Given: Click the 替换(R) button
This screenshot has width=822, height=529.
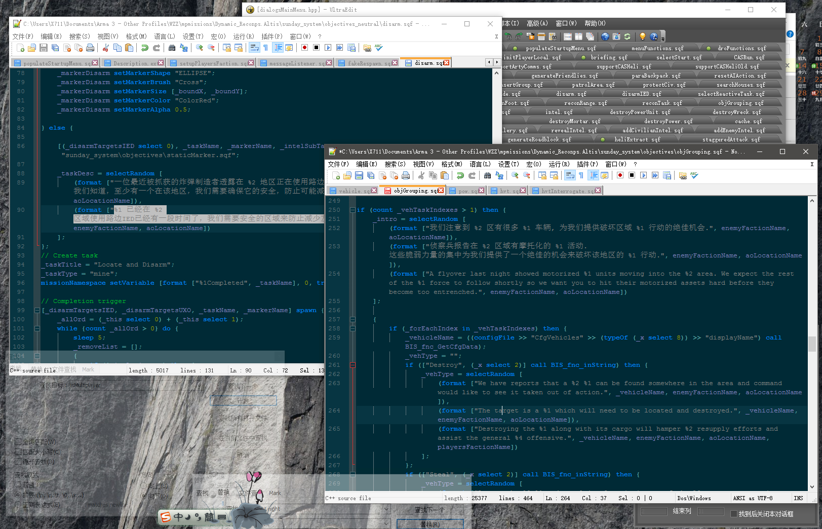Looking at the screenshot, I should point(430,524).
